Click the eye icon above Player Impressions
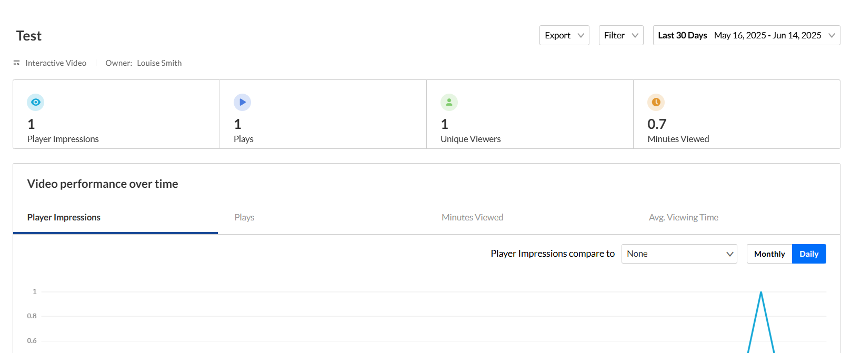The image size is (851, 353). (35, 102)
